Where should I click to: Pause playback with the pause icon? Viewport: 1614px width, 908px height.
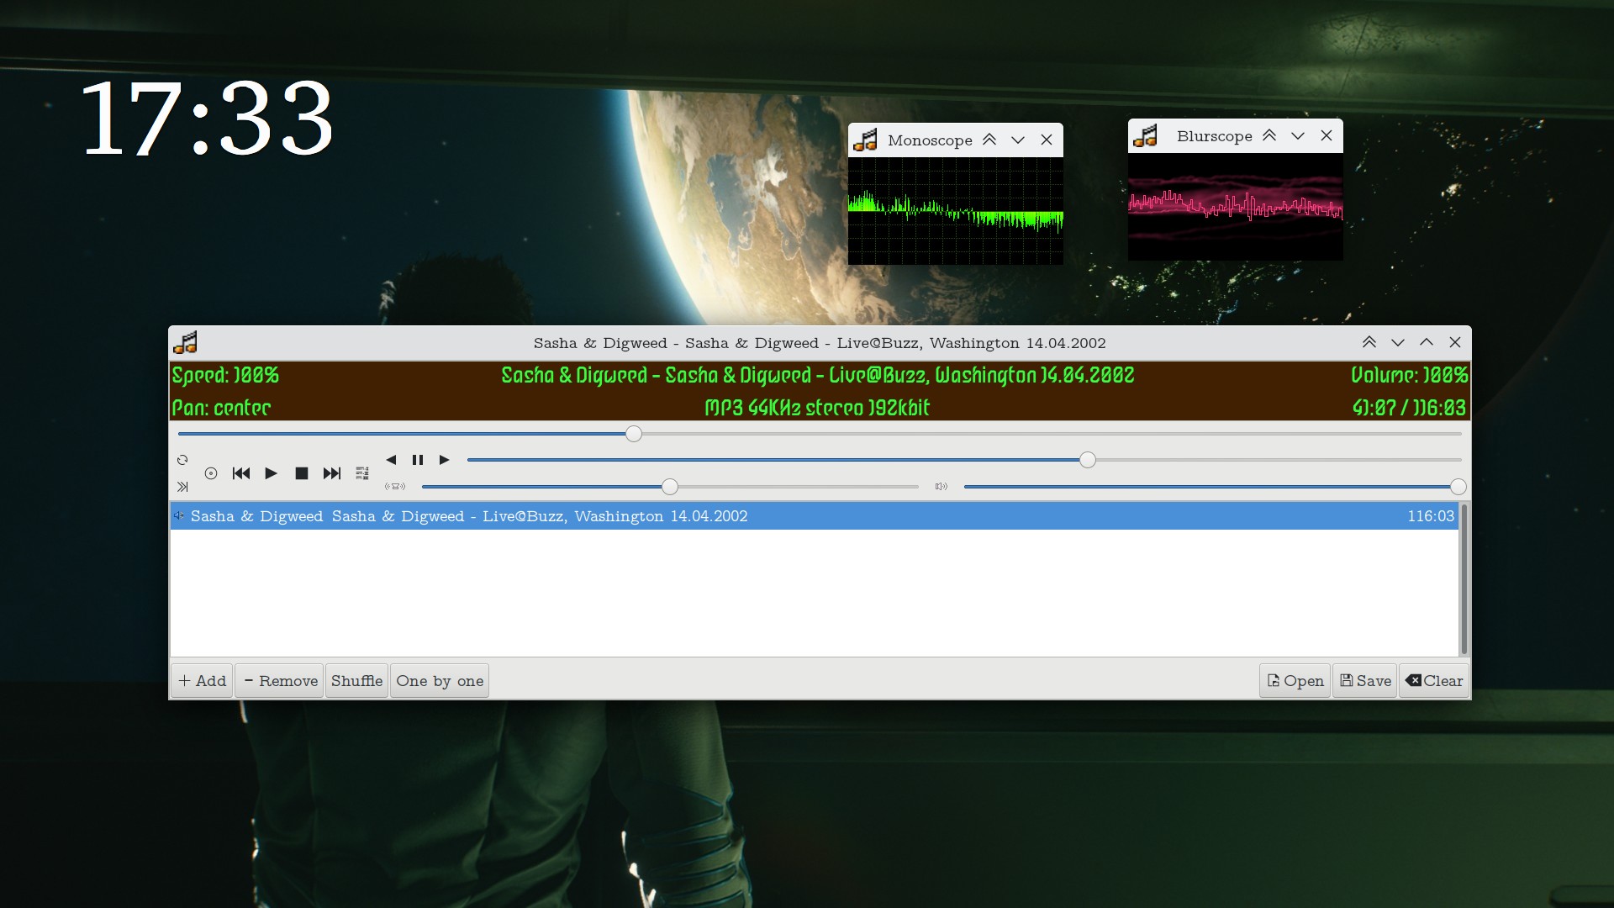418,460
